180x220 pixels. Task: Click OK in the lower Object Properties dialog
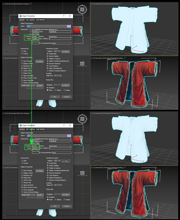(55, 206)
